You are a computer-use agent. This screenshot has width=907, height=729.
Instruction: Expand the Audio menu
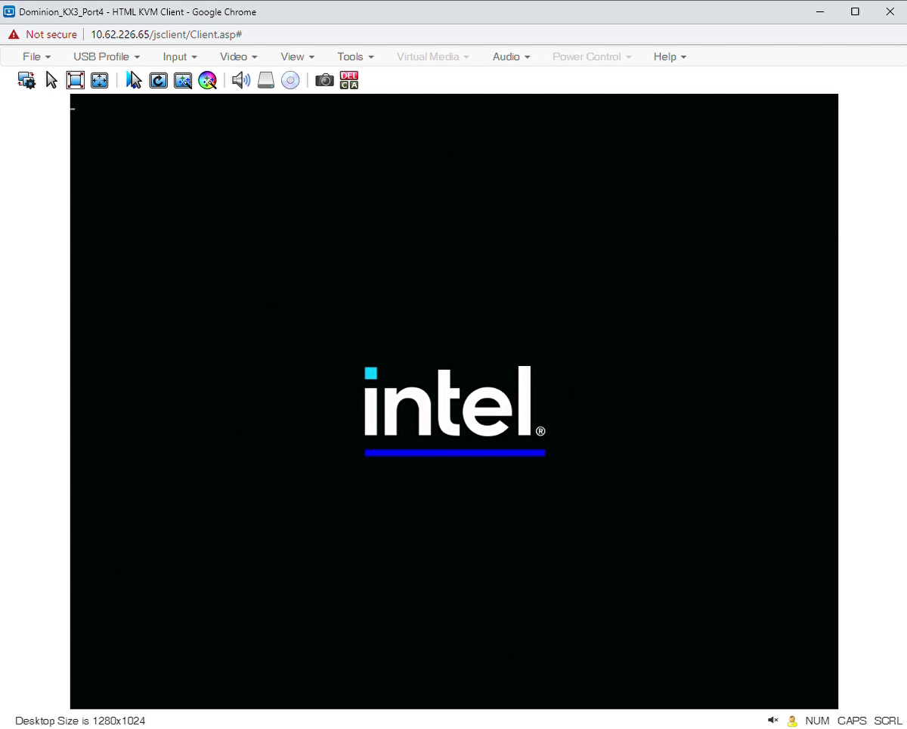click(512, 57)
